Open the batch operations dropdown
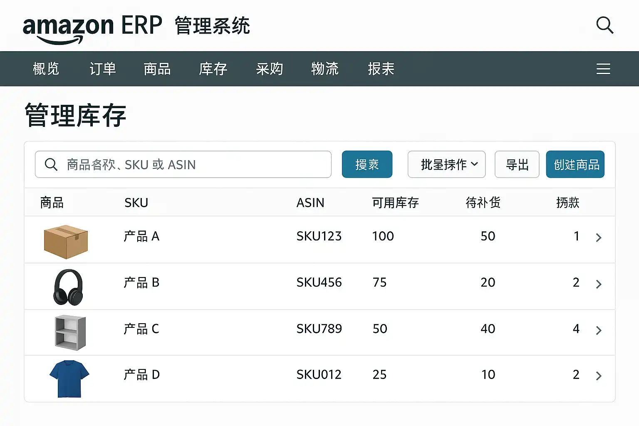The width and height of the screenshot is (639, 426). pyautogui.click(x=446, y=164)
